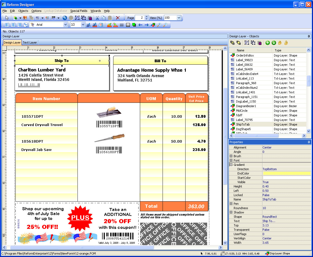
Task: Click the open padlock unlock icon
Action: [286, 42]
